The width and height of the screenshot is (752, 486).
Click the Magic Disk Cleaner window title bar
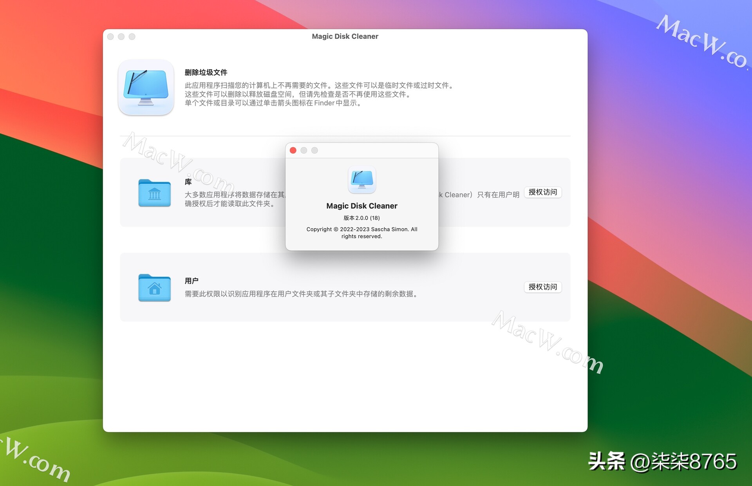(x=345, y=36)
